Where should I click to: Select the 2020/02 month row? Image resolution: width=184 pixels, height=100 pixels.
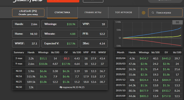tap(149, 69)
